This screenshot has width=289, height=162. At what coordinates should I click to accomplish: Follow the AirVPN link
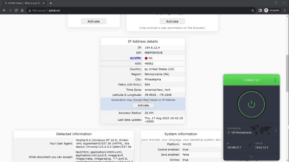tap(135, 58)
